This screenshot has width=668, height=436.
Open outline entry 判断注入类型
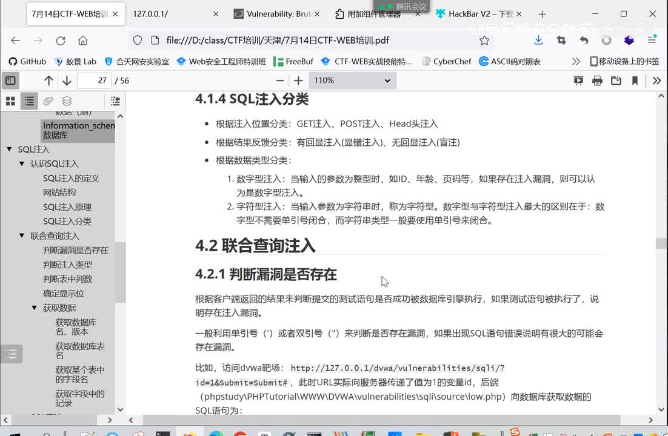67,265
